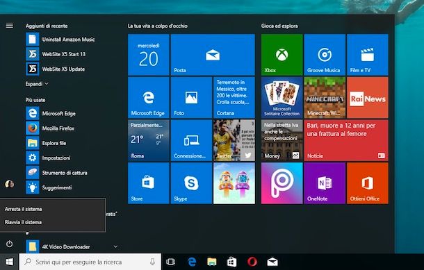Click the hamburger menu icon
This screenshot has width=424, height=270.
(10, 26)
